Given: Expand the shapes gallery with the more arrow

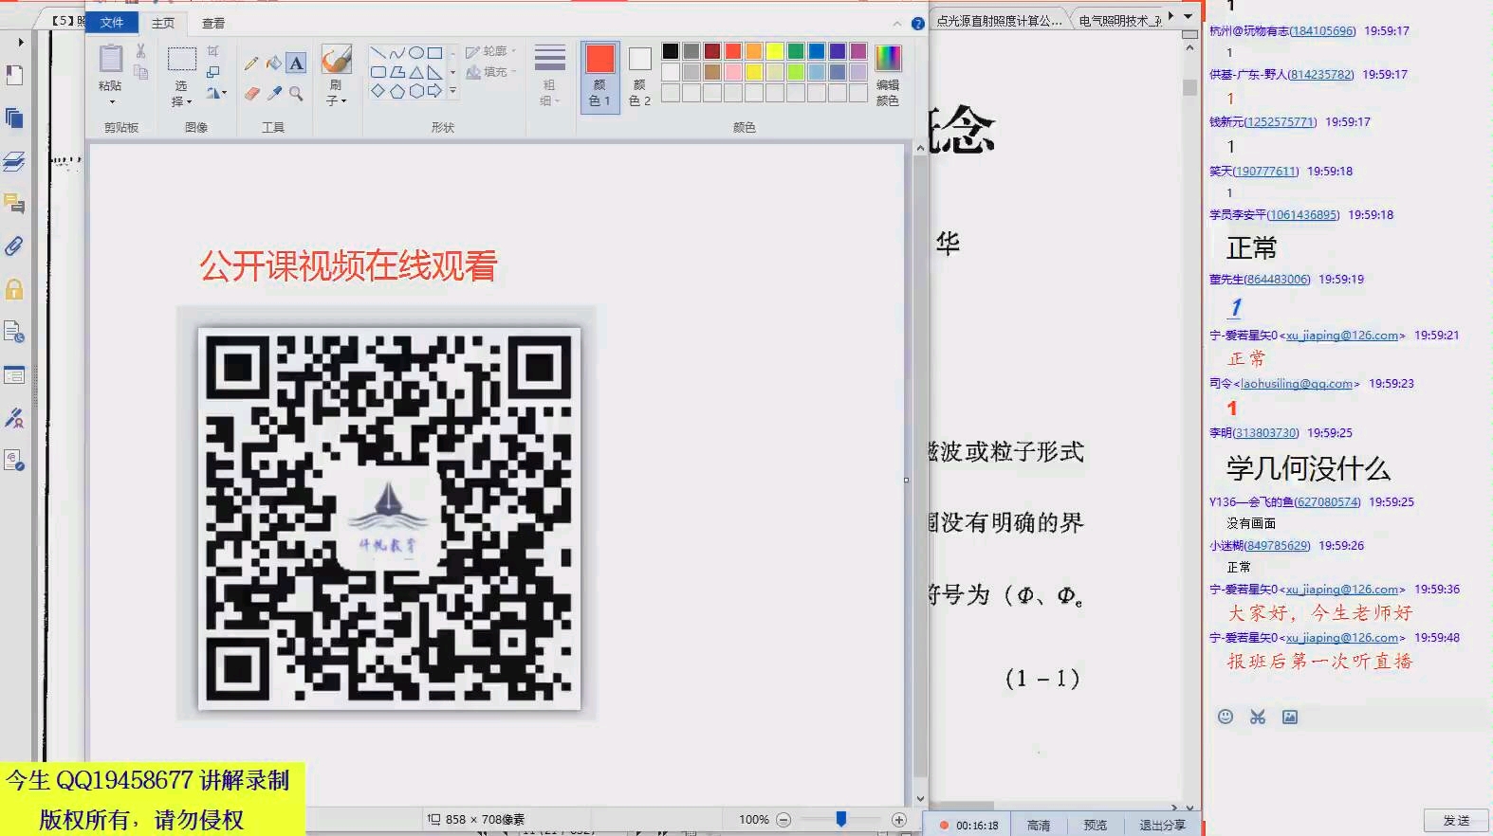Looking at the screenshot, I should pos(452,91).
